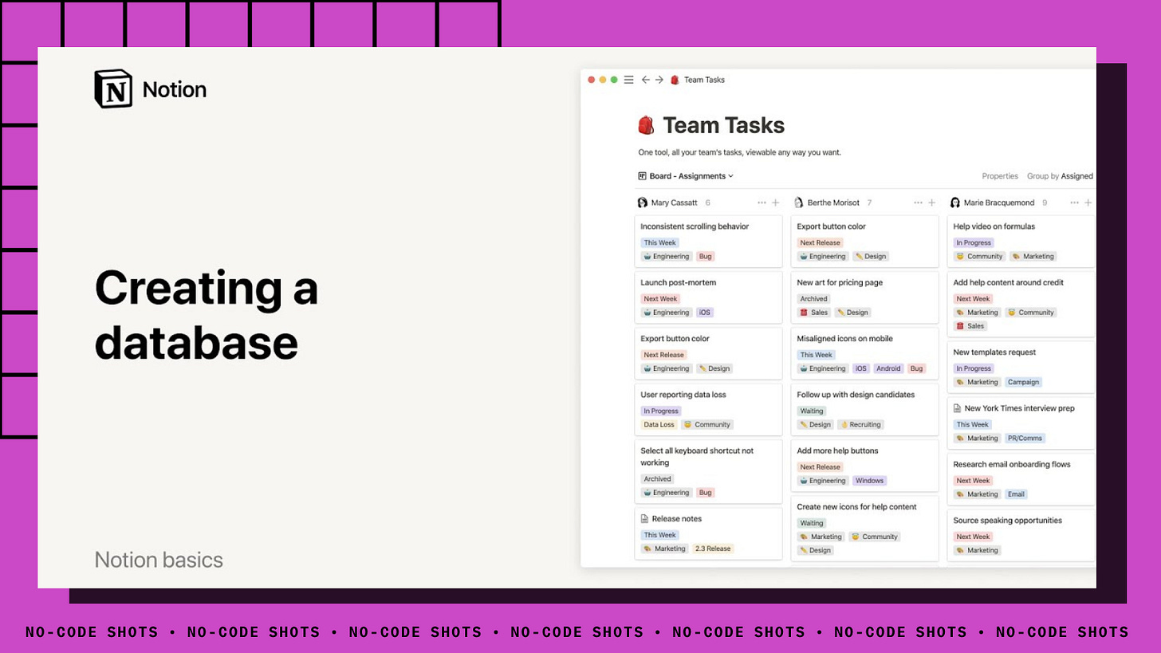Click Berthe Morisot avatar

coord(799,203)
